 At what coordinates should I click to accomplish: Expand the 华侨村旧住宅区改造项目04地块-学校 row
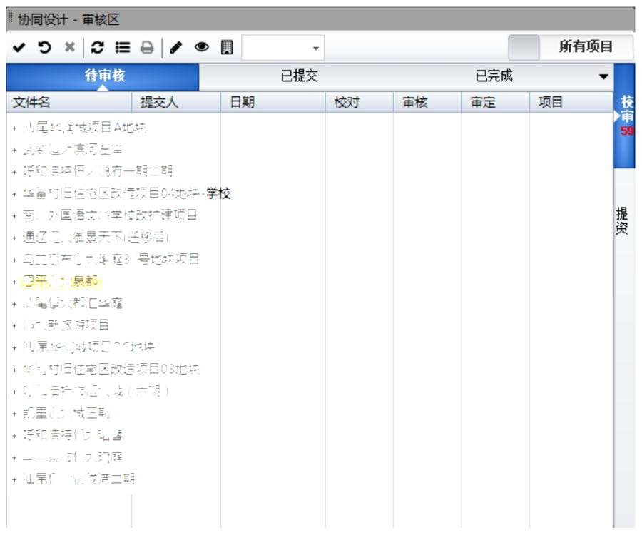tap(14, 194)
